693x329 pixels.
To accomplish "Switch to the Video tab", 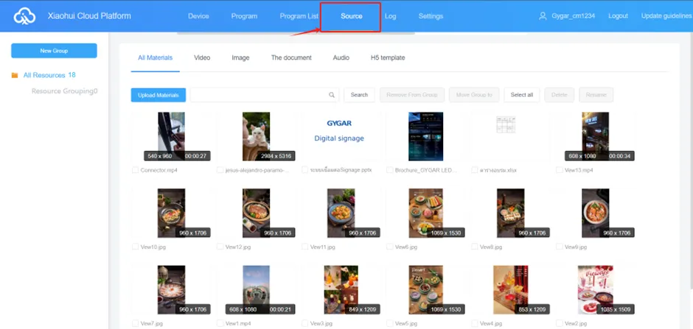I will click(x=202, y=57).
